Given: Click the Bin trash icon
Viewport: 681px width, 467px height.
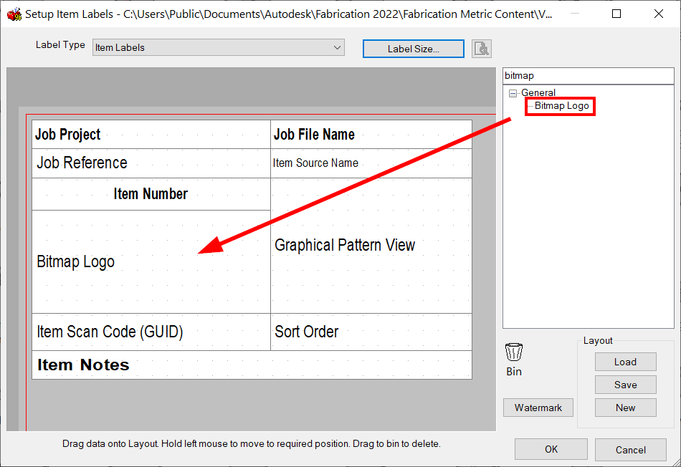Looking at the screenshot, I should click(513, 351).
